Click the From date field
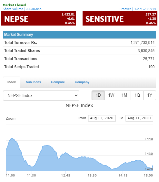Image resolution: width=159 pixels, height=182 pixels. tap(102, 118)
